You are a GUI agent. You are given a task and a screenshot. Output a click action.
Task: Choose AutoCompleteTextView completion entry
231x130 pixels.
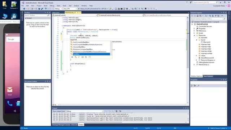coord(81,42)
